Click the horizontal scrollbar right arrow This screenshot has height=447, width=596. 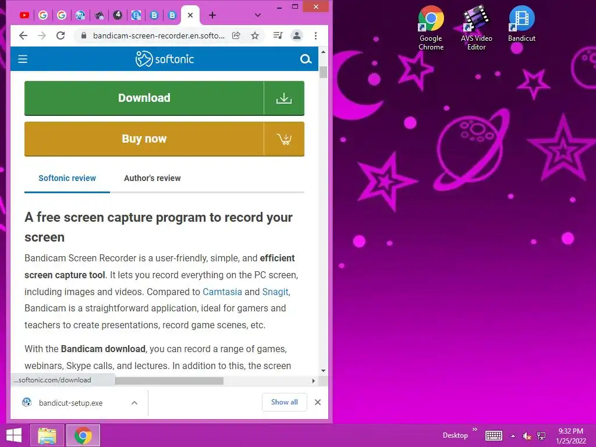tap(314, 381)
